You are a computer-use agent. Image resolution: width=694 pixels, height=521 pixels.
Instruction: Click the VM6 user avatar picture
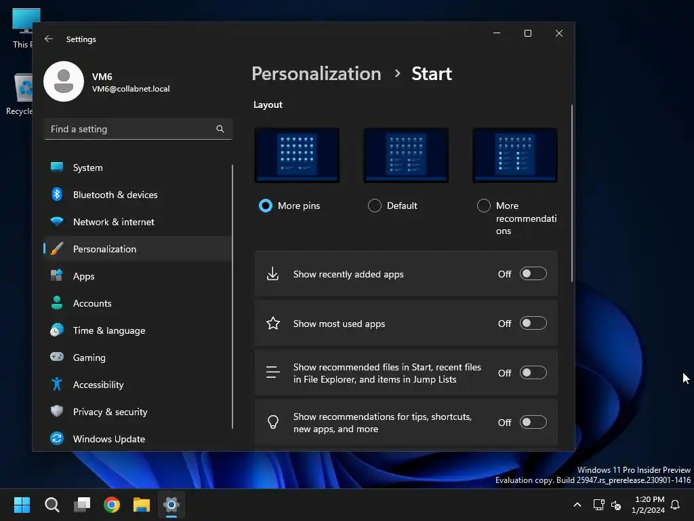click(64, 81)
